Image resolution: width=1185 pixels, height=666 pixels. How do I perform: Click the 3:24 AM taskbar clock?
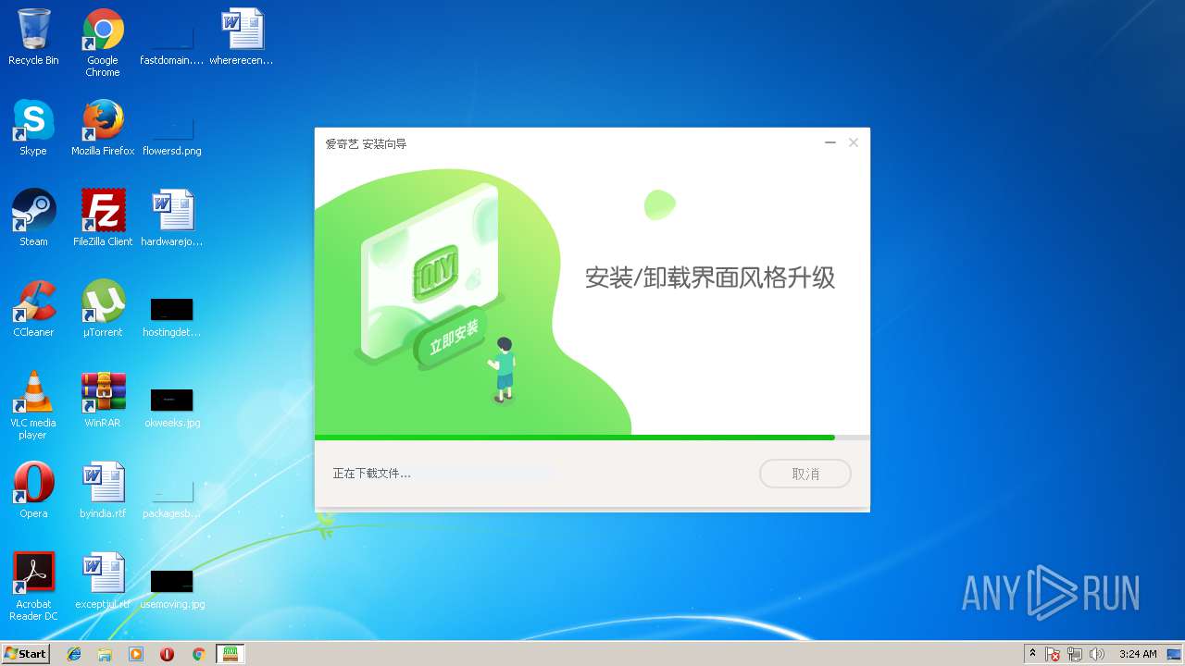[1137, 654]
